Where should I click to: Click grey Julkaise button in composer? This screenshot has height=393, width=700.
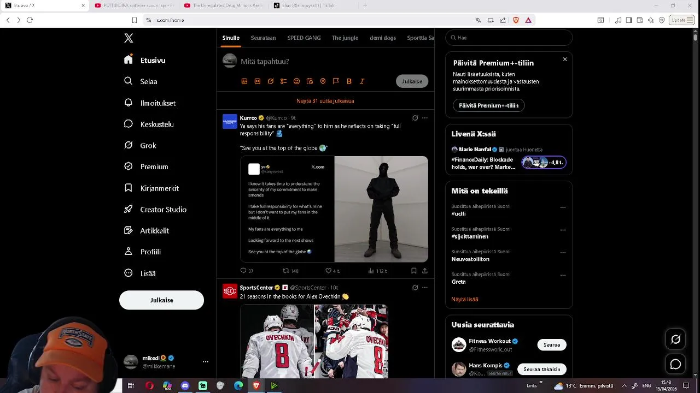[x=412, y=81]
